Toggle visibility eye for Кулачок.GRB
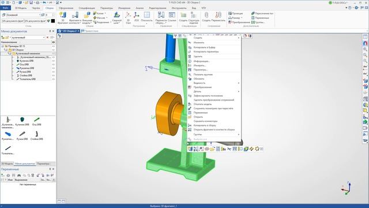Screen dimensions: 369x208 click(x=54, y=61)
